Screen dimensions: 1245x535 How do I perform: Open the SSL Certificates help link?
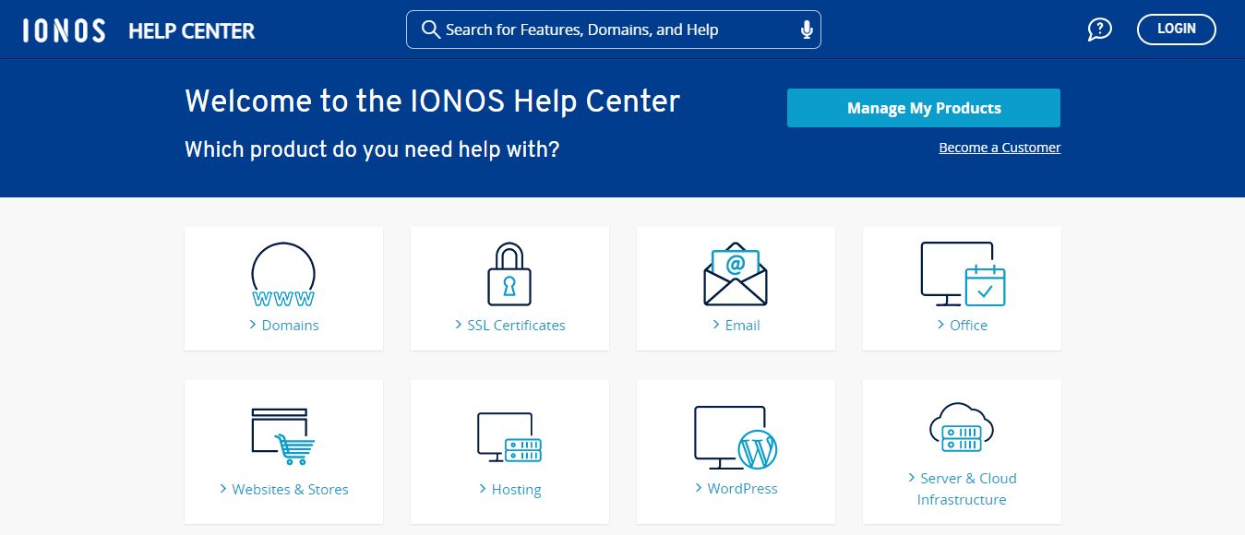(x=509, y=326)
